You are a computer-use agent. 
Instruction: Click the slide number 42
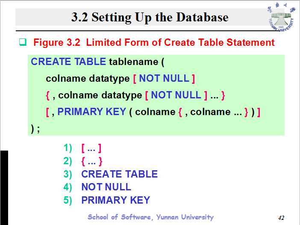(x=281, y=217)
